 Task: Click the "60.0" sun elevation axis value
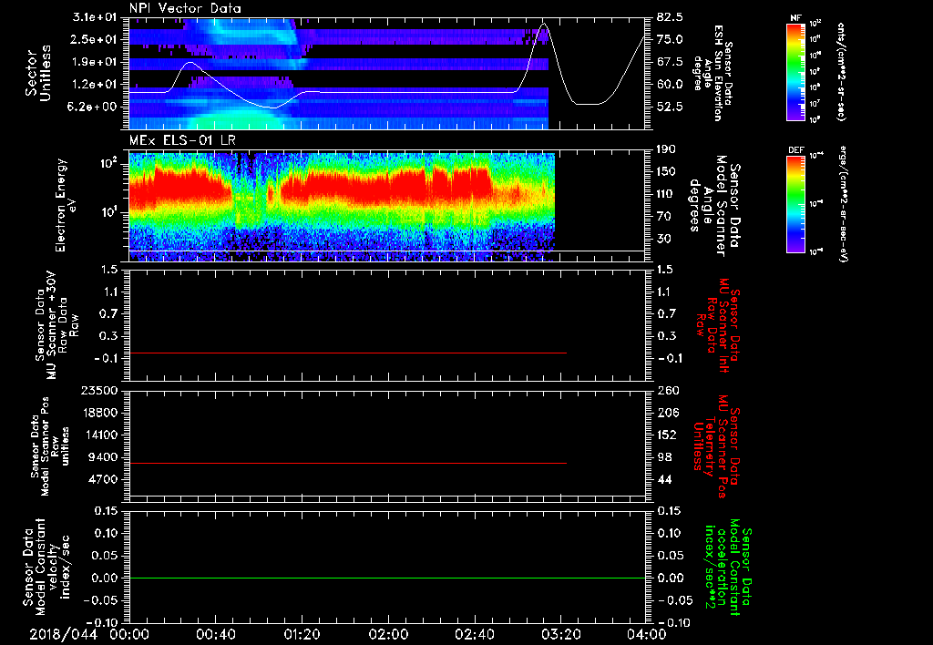pos(670,84)
